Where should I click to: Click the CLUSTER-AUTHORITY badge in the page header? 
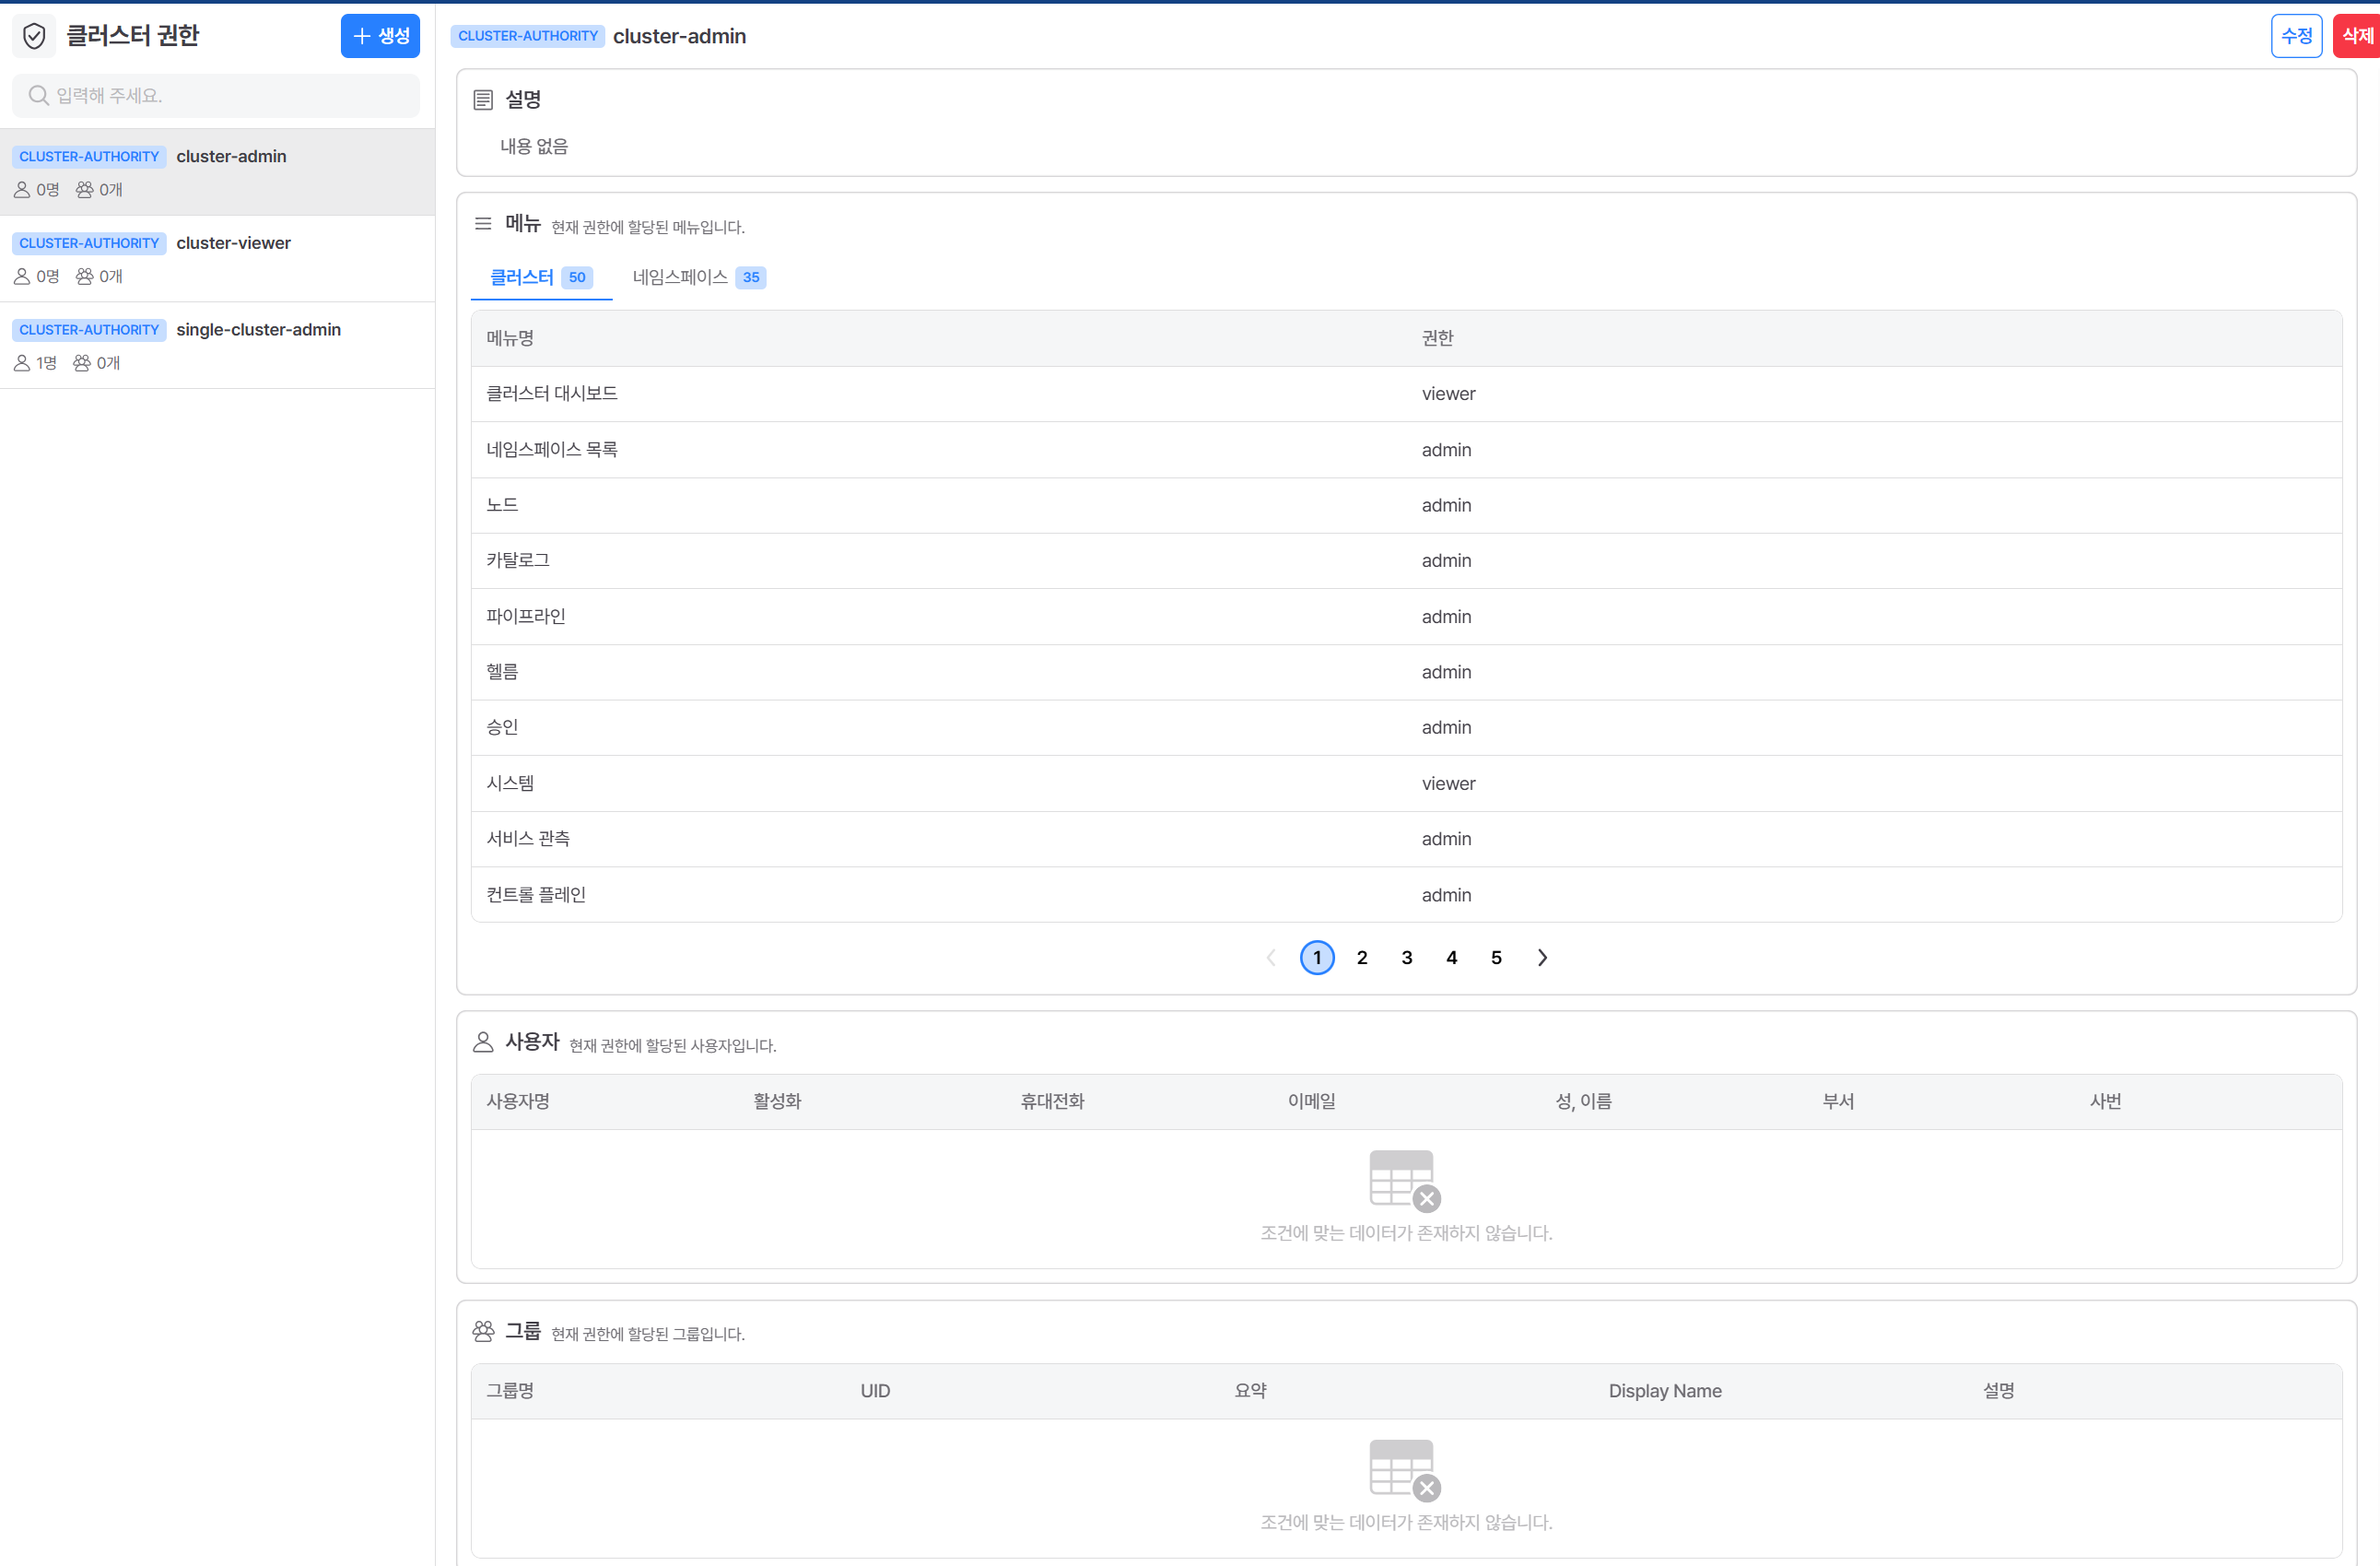(x=528, y=36)
